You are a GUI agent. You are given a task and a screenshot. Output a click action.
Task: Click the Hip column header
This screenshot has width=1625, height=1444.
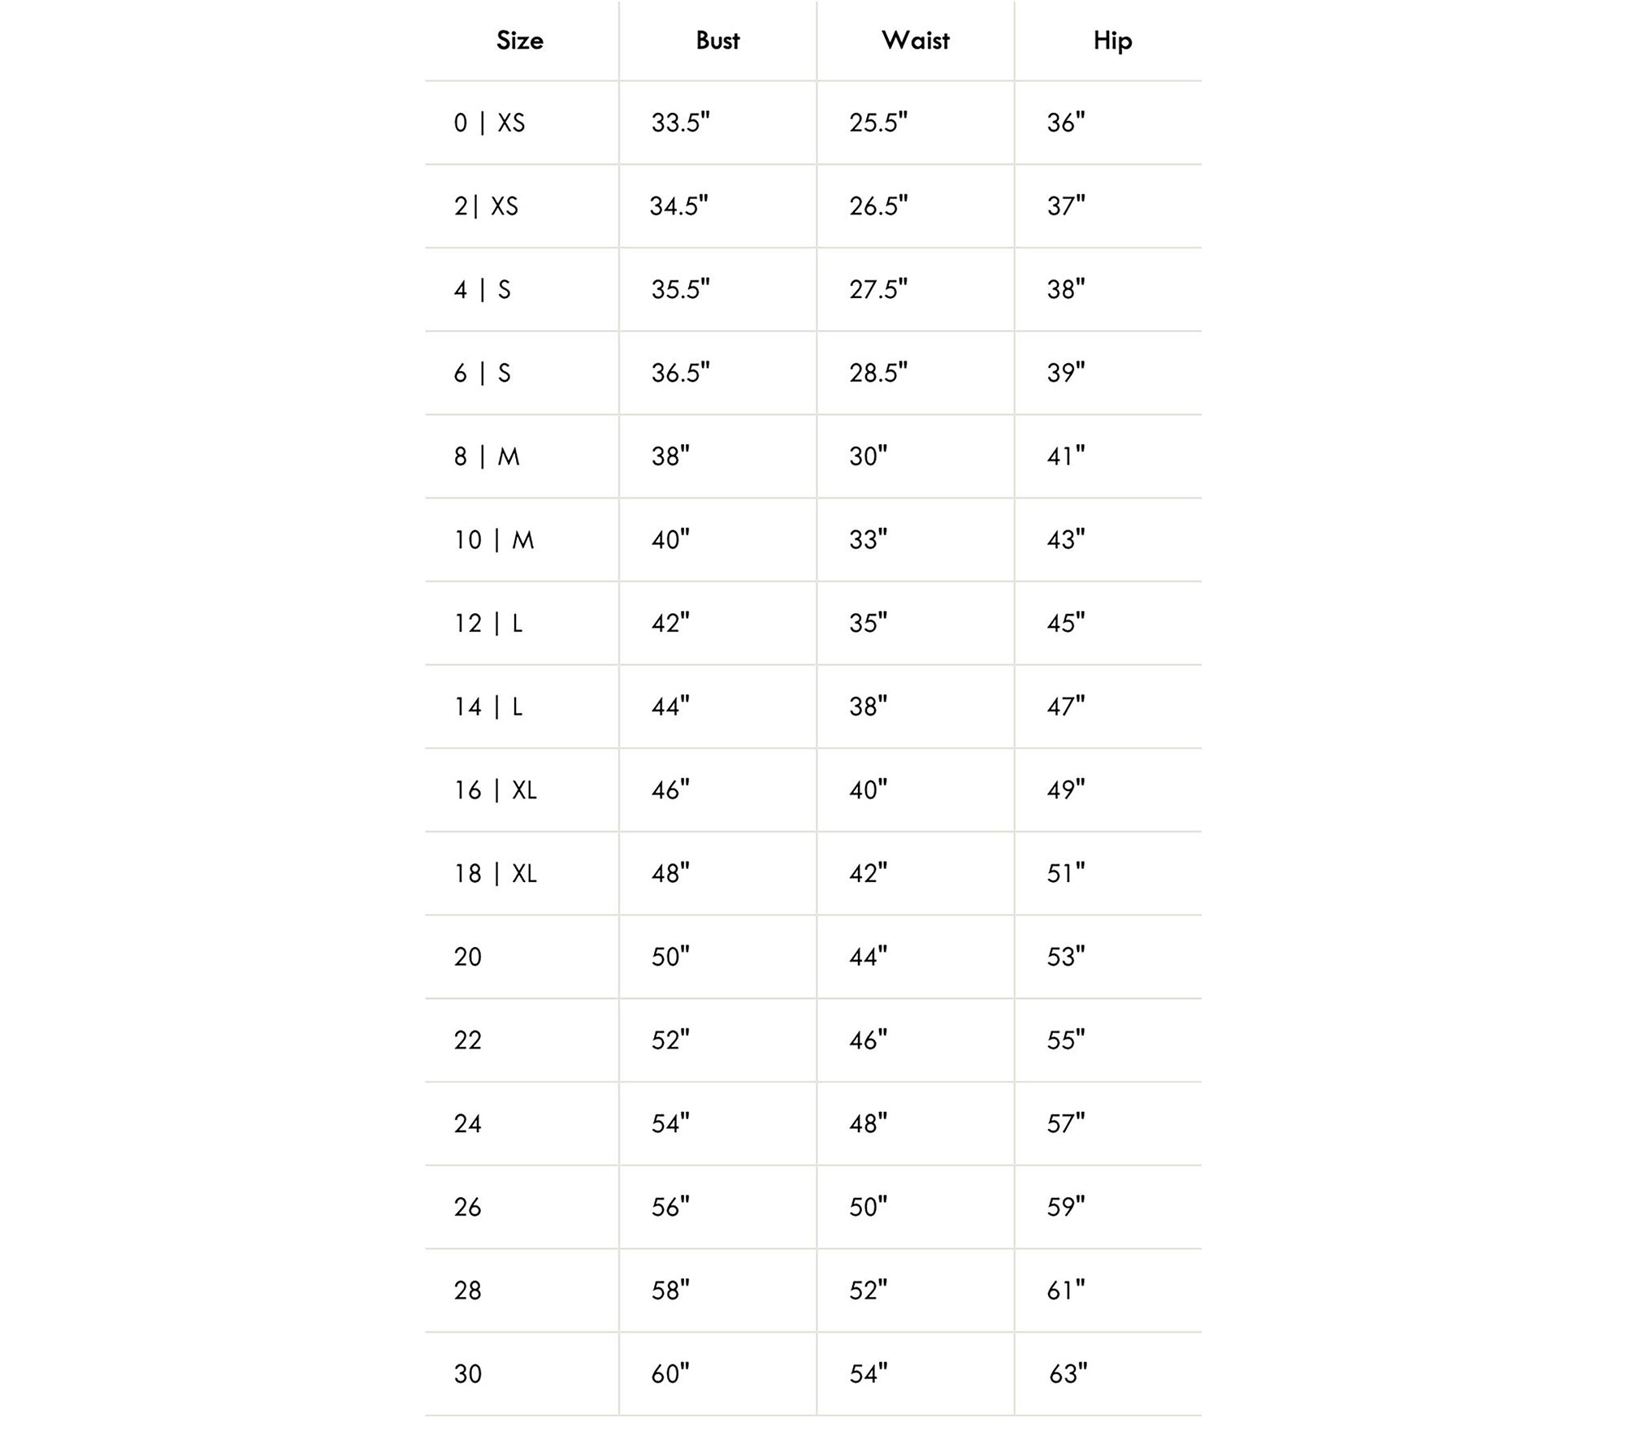(x=1112, y=41)
